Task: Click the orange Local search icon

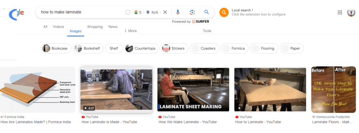Action: (224, 12)
